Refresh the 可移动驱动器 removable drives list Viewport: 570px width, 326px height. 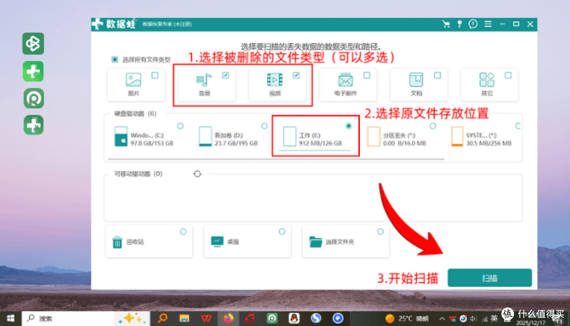tap(197, 174)
